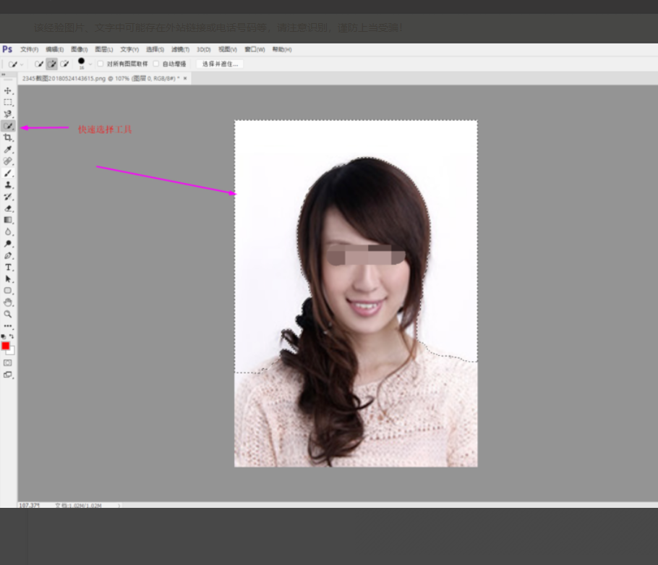Toggle Quick Mask mode icon

pyautogui.click(x=8, y=362)
